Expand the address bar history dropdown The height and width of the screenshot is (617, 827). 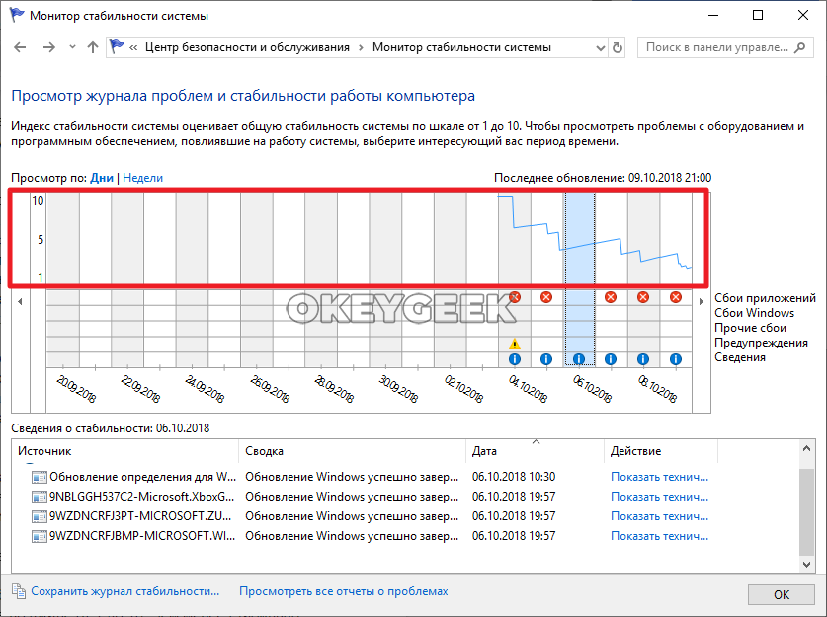coord(598,47)
